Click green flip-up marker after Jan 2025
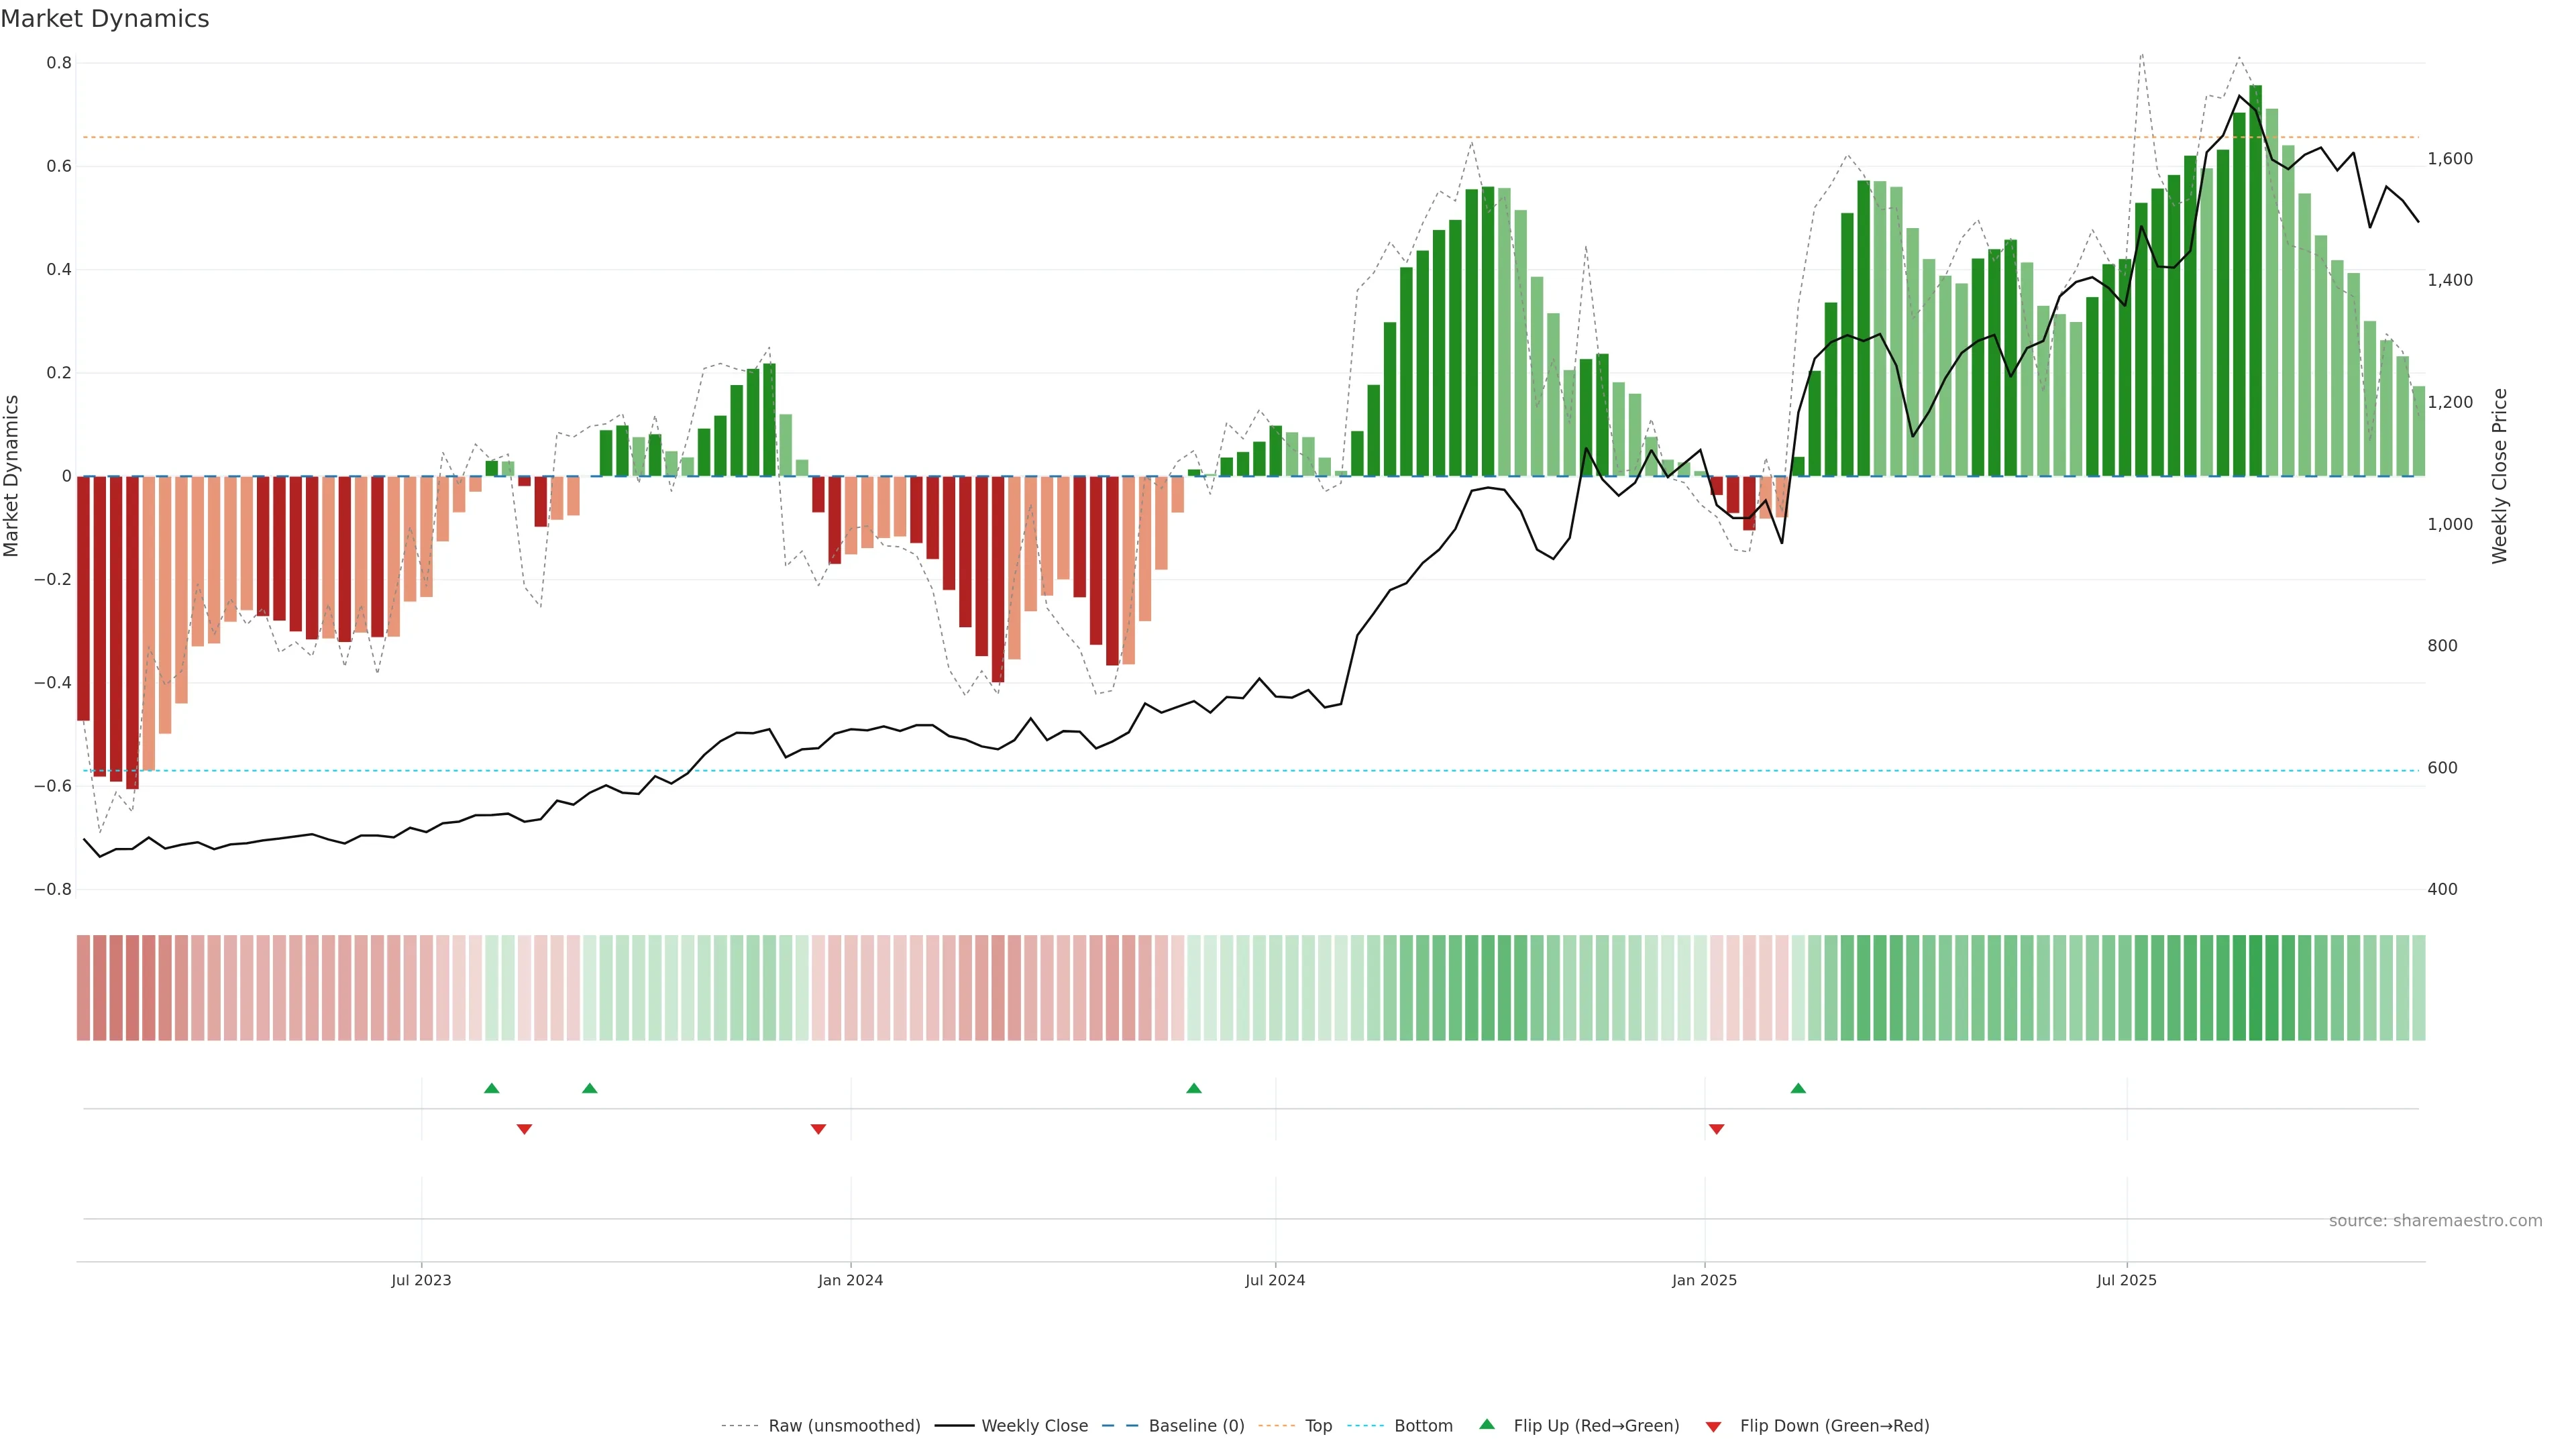 tap(1798, 1088)
